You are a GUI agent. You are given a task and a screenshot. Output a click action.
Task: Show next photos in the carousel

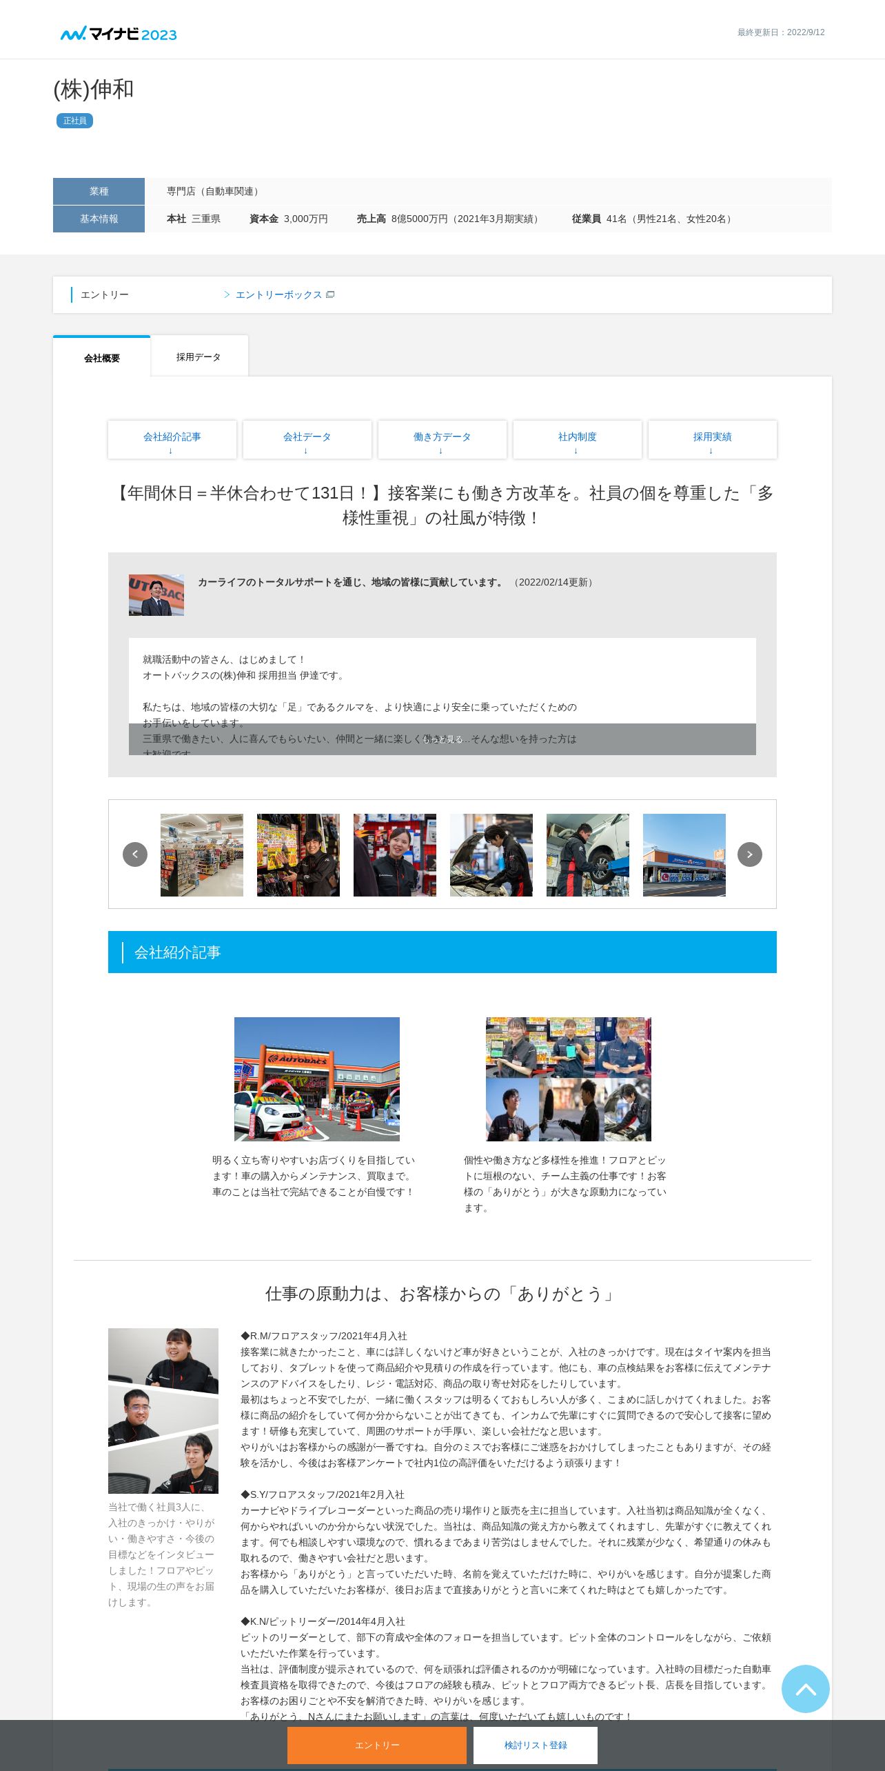750,854
